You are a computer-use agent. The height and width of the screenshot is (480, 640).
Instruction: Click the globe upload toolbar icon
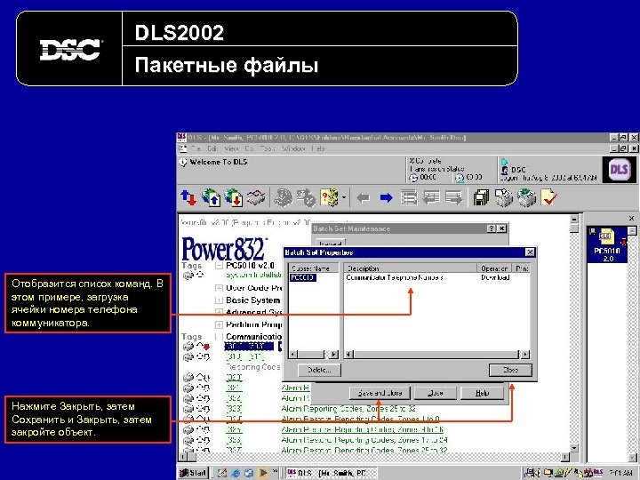tap(211, 198)
